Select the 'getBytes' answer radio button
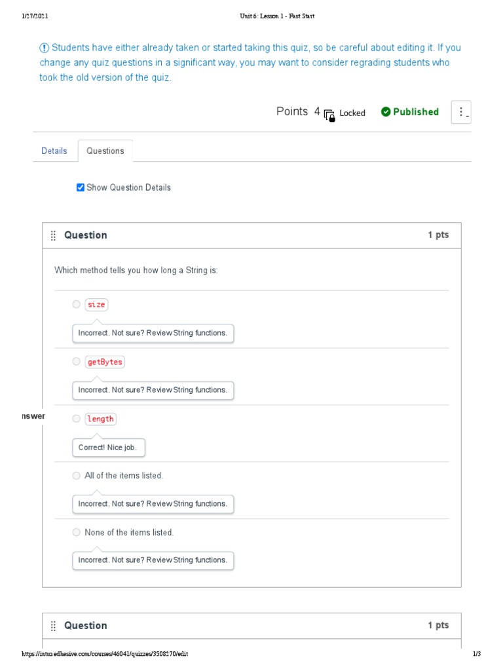The width and height of the screenshot is (503, 671). pos(77,362)
